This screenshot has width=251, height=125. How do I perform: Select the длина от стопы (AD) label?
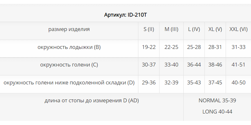[x=91, y=101]
